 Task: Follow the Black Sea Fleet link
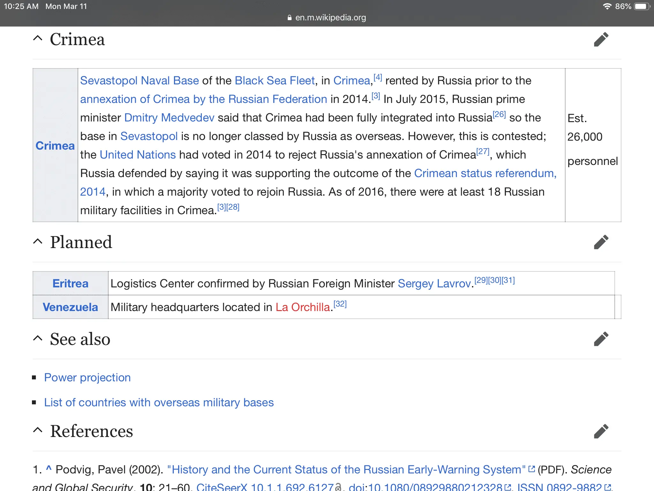(275, 81)
